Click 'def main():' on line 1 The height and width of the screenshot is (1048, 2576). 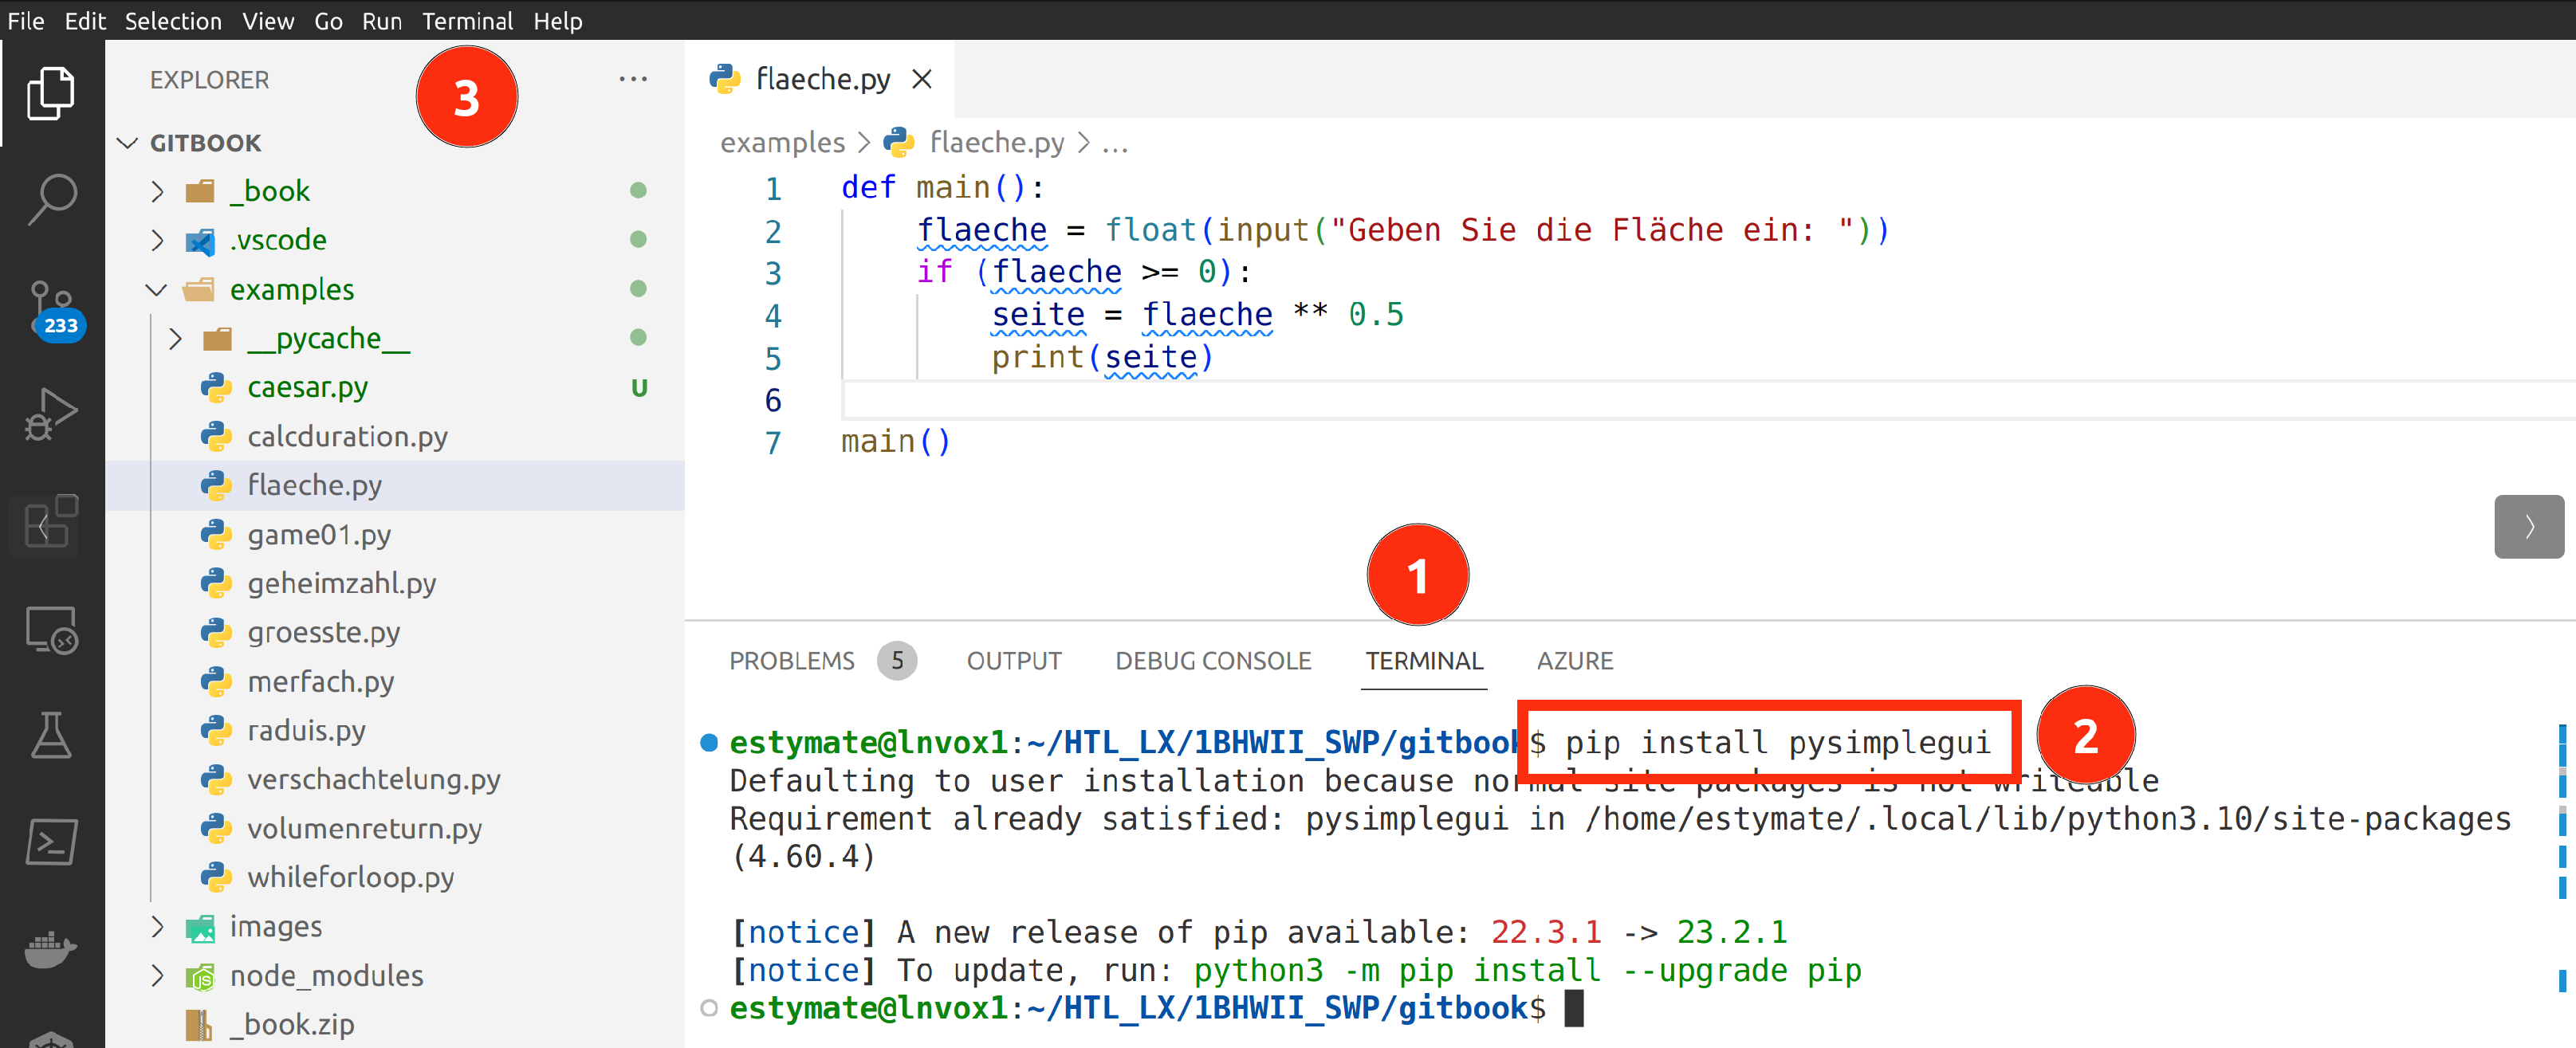(x=942, y=188)
